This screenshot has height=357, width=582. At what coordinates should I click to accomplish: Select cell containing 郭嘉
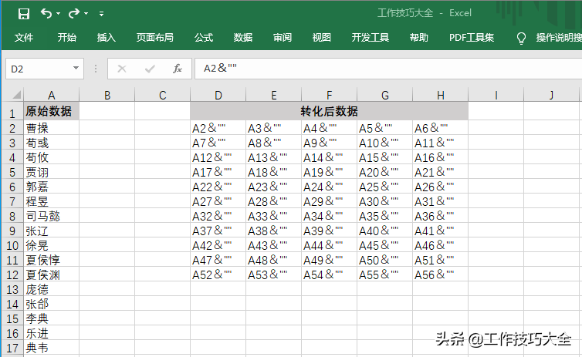(51, 187)
